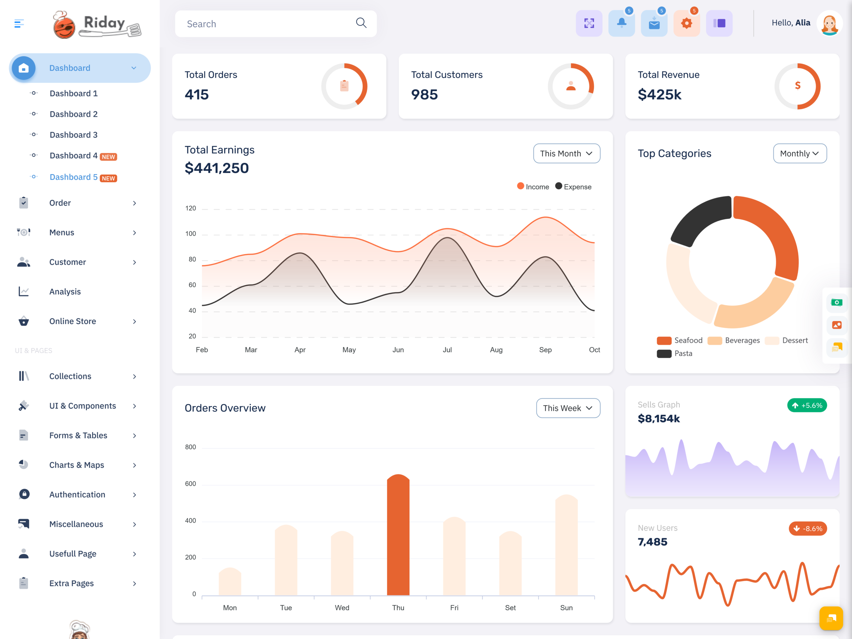Click the Usefull Page person icon
This screenshot has height=639, width=852.
click(x=24, y=553)
